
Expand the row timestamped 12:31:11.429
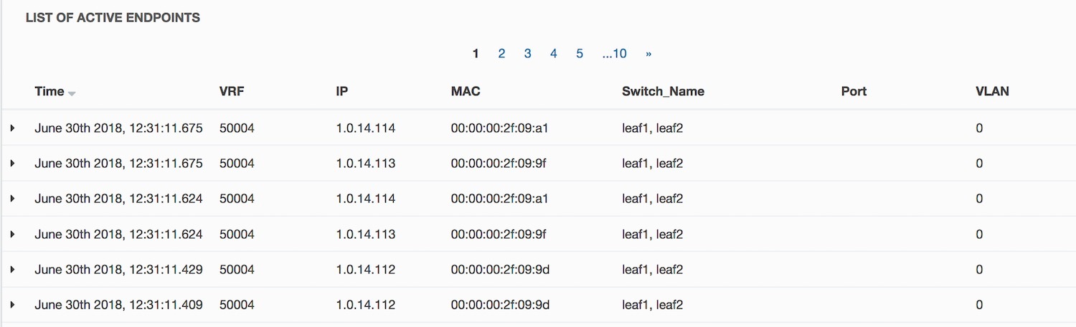coord(12,270)
